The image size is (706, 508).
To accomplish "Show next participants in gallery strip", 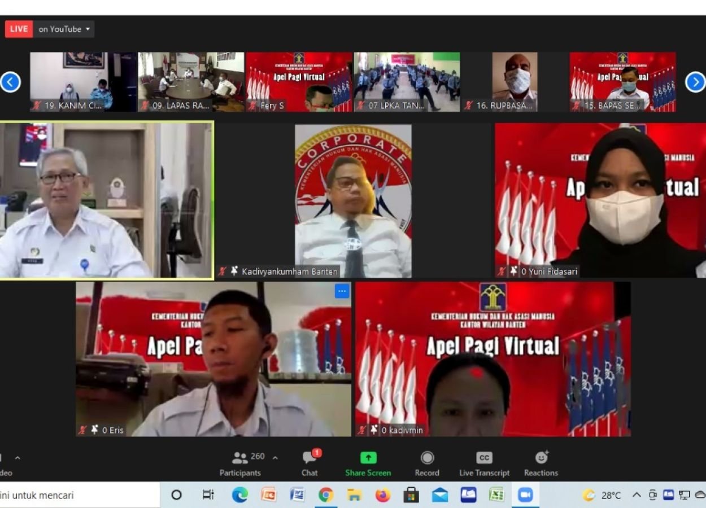I will (x=695, y=82).
